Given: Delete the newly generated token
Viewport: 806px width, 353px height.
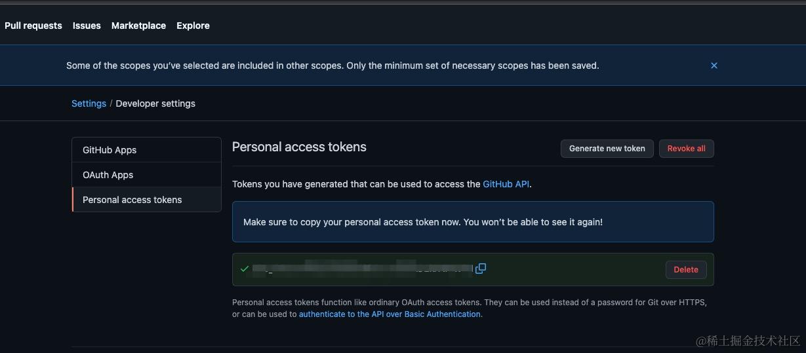Looking at the screenshot, I should [685, 270].
